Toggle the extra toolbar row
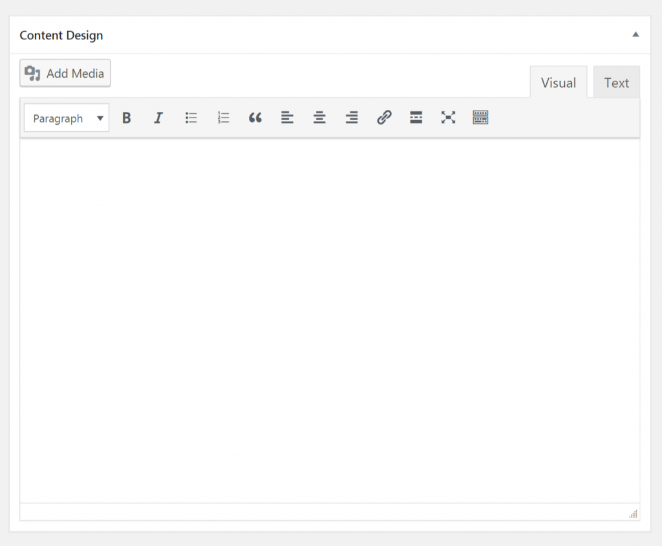The height and width of the screenshot is (546, 662). tap(480, 118)
